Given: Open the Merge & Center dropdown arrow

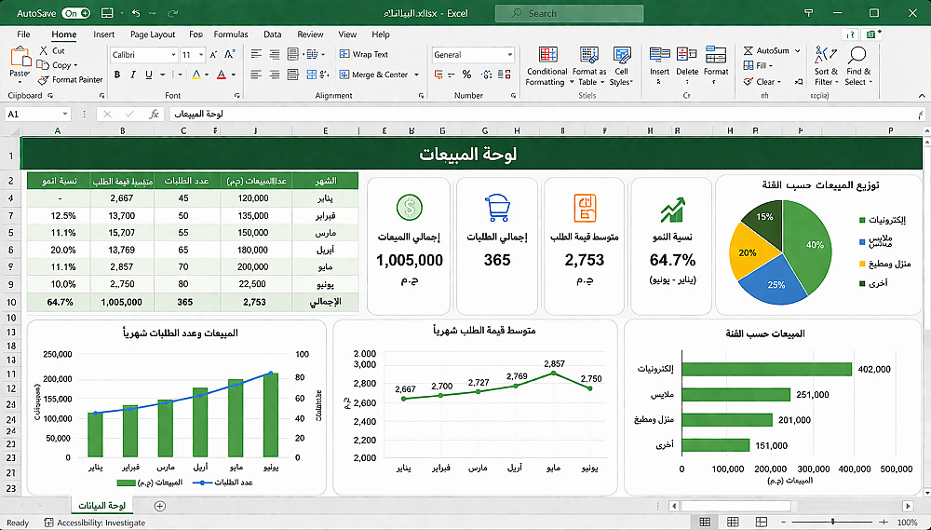Looking at the screenshot, I should point(416,75).
